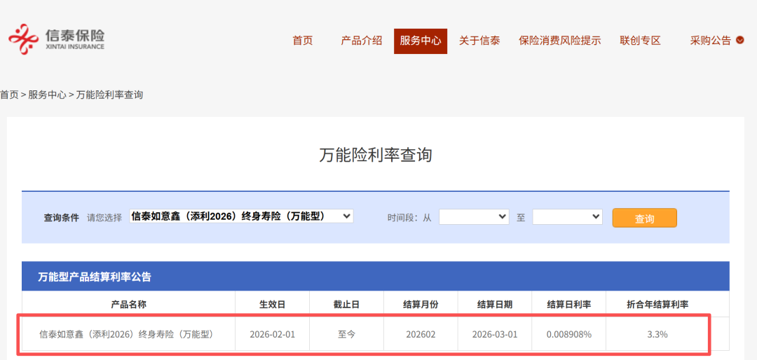Click the 时间段：从 label

click(x=409, y=217)
